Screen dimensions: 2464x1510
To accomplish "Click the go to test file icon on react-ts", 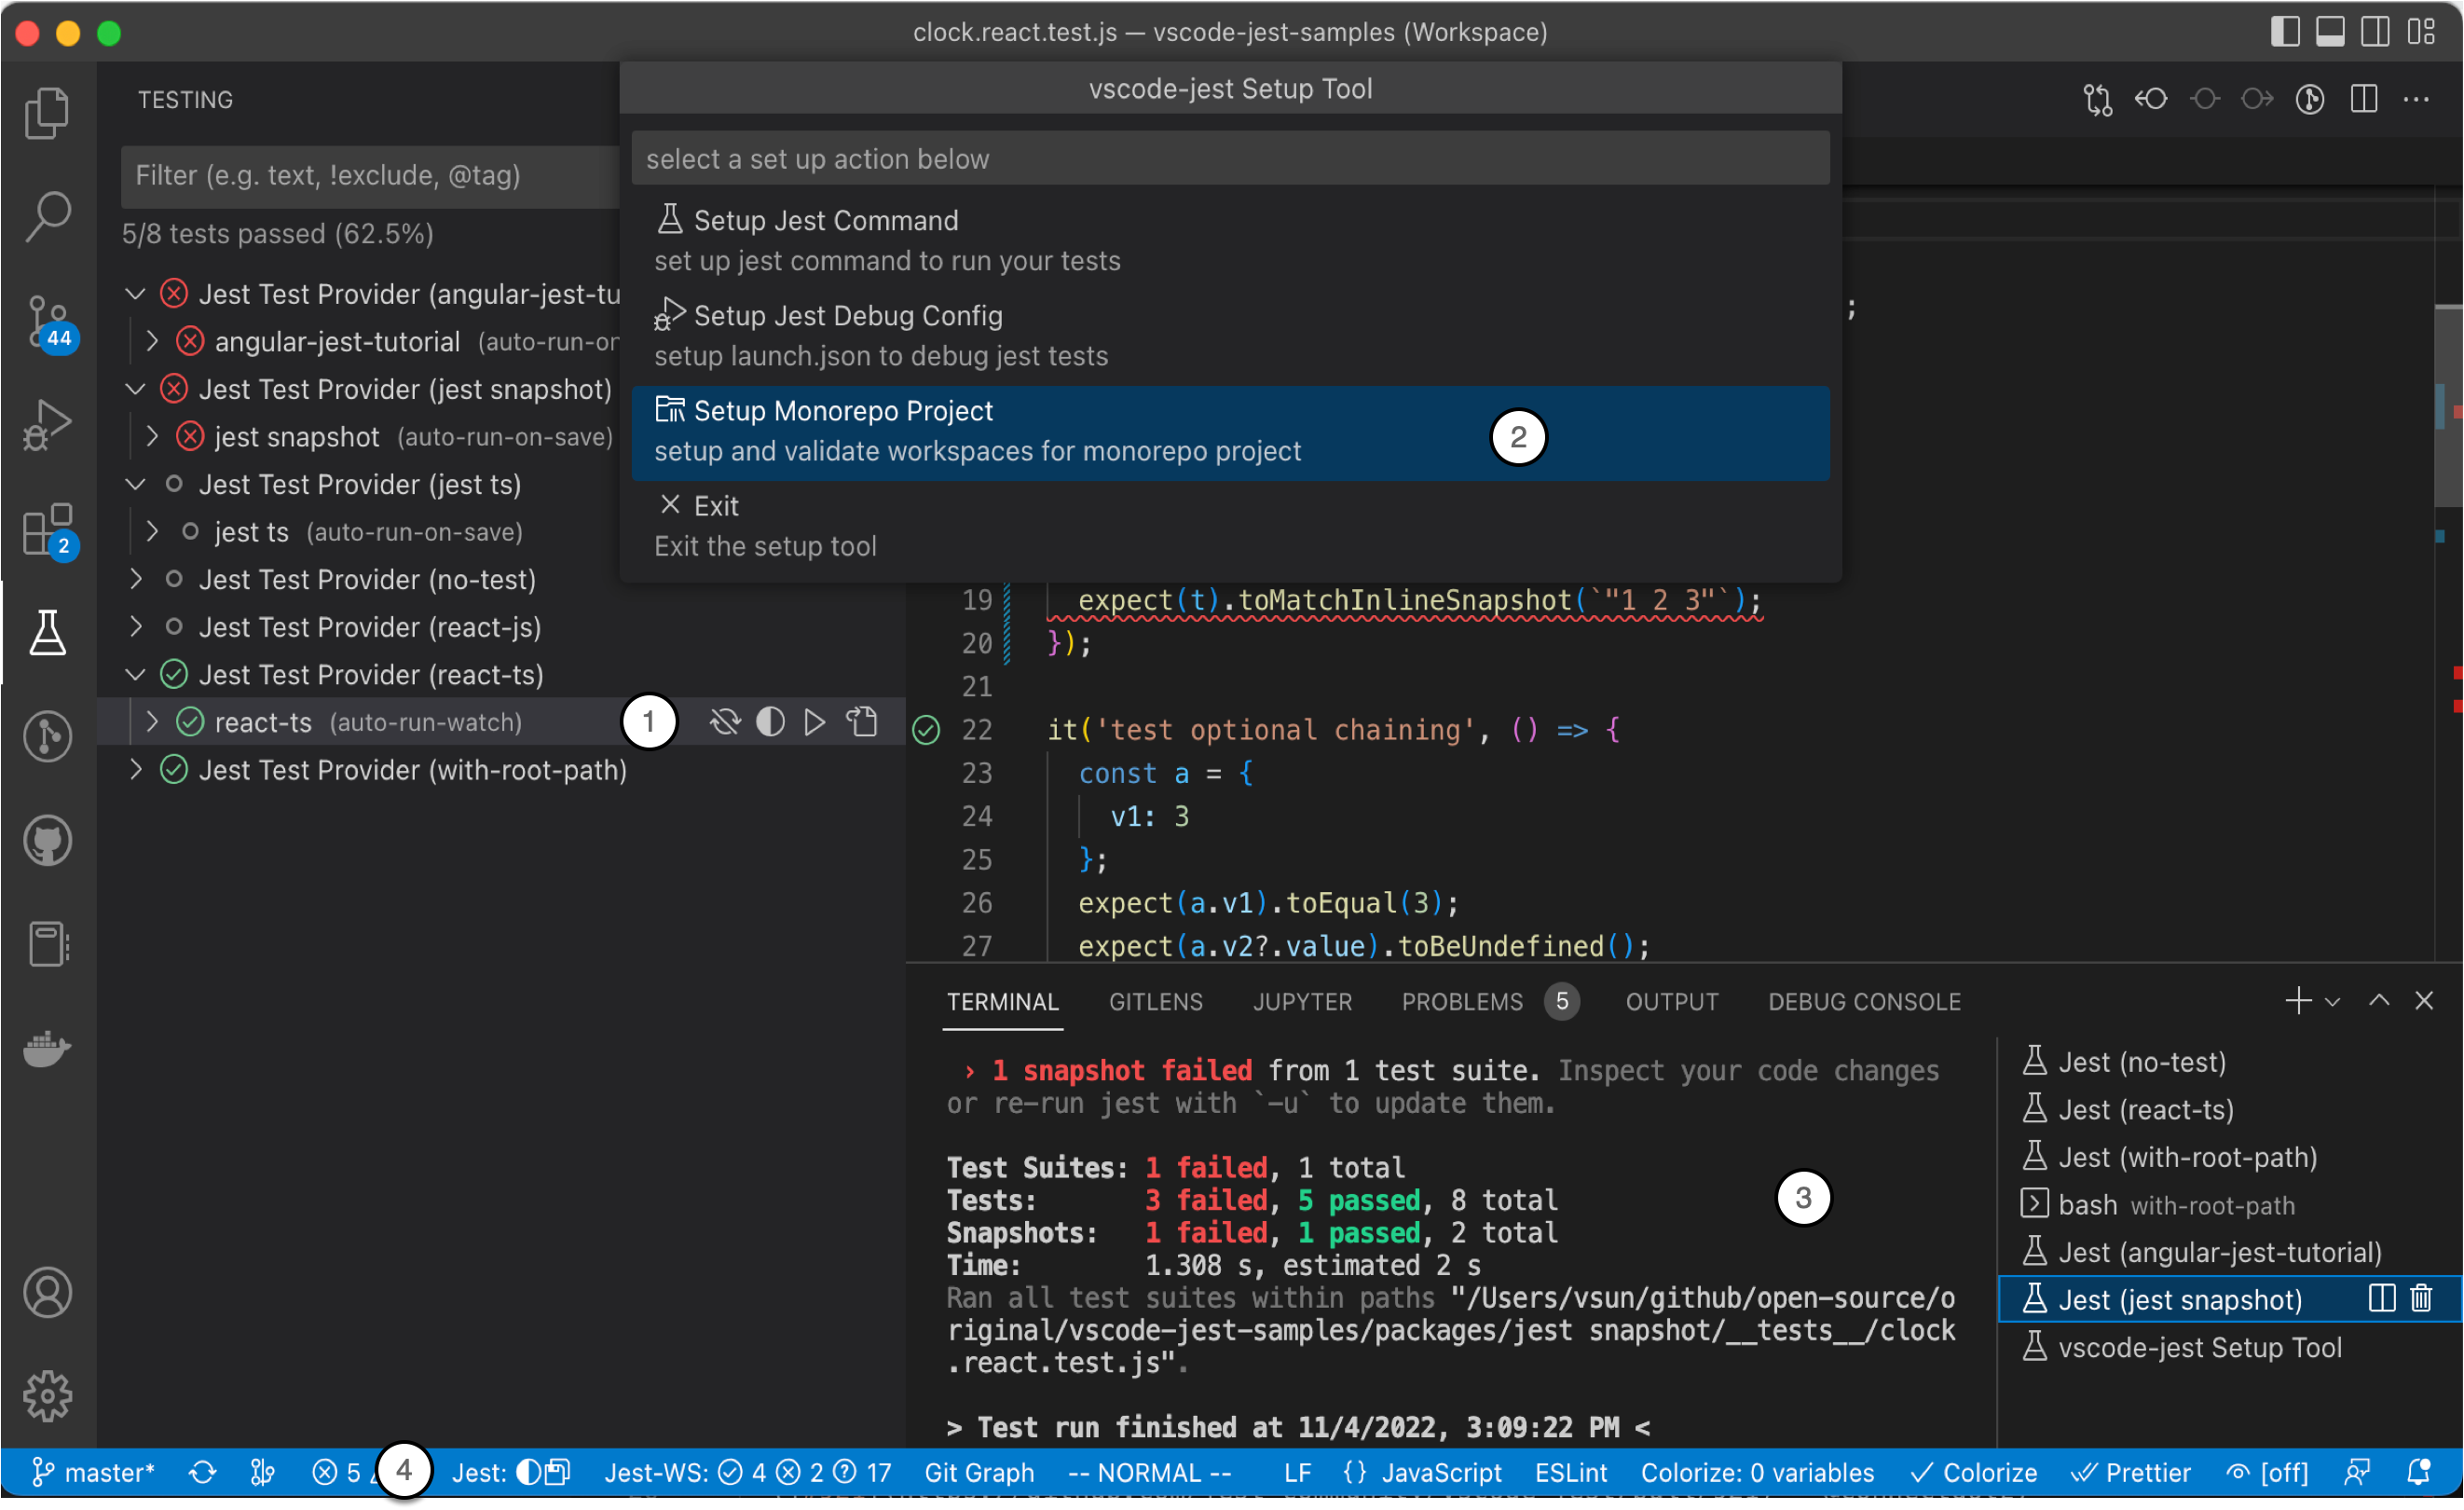I will click(x=862, y=722).
